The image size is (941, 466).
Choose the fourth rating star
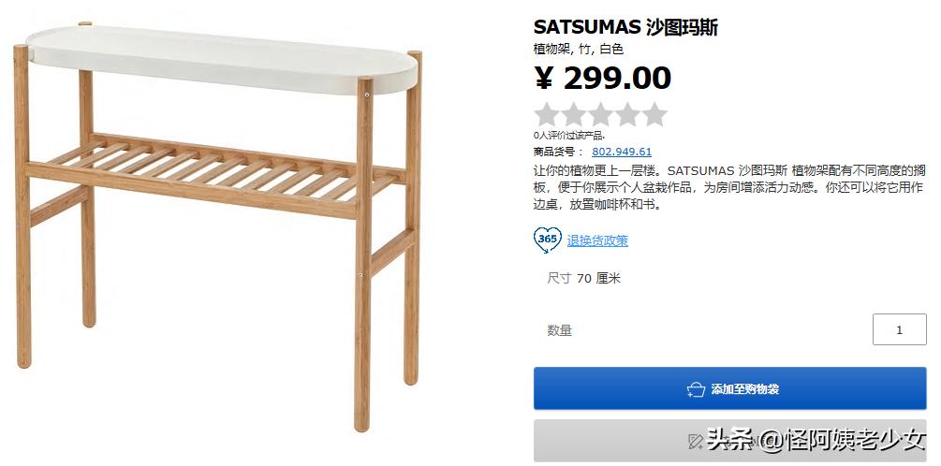click(627, 114)
